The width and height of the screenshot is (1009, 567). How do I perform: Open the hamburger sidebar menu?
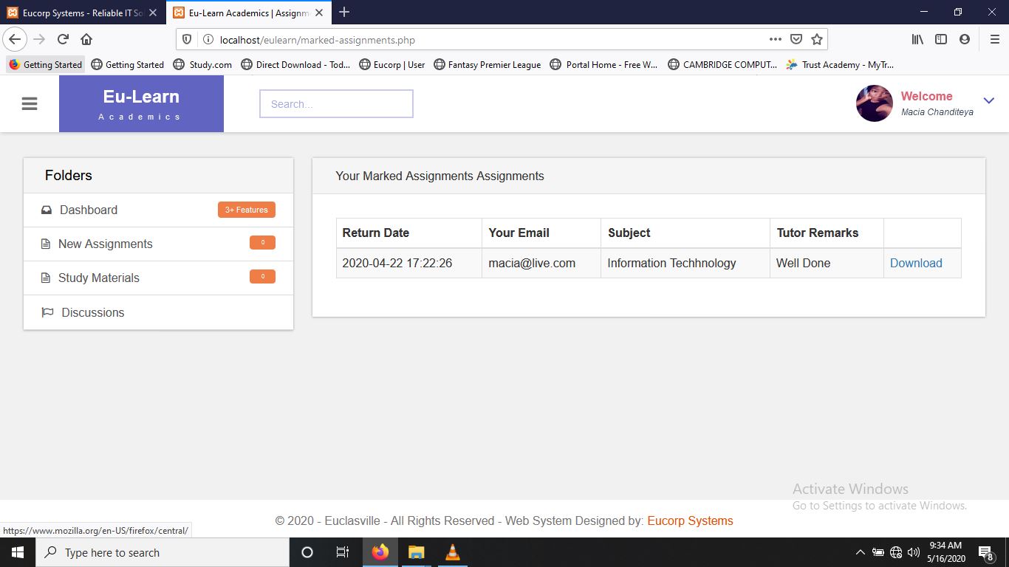point(30,104)
